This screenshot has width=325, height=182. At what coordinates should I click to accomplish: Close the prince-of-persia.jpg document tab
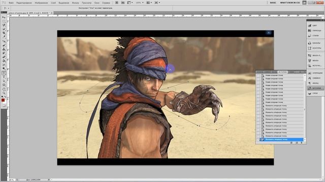tap(52, 13)
